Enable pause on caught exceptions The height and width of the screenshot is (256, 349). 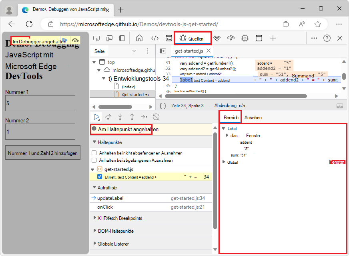pos(94,160)
